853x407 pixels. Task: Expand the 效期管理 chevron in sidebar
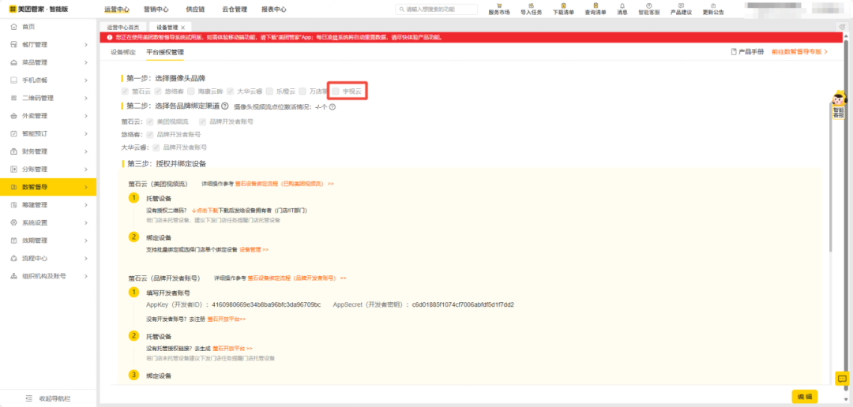[86, 241]
